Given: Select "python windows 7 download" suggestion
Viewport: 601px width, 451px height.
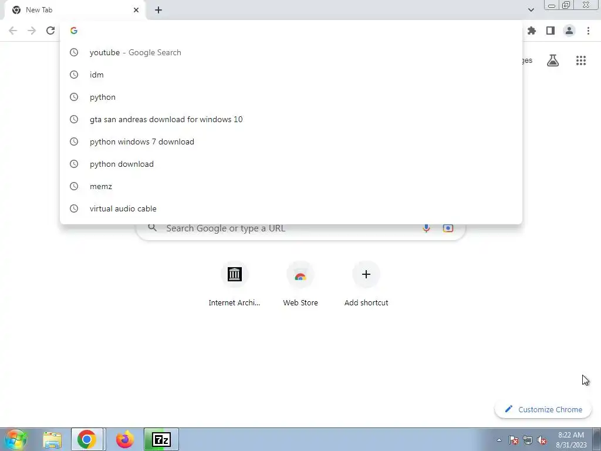Looking at the screenshot, I should tap(291, 142).
